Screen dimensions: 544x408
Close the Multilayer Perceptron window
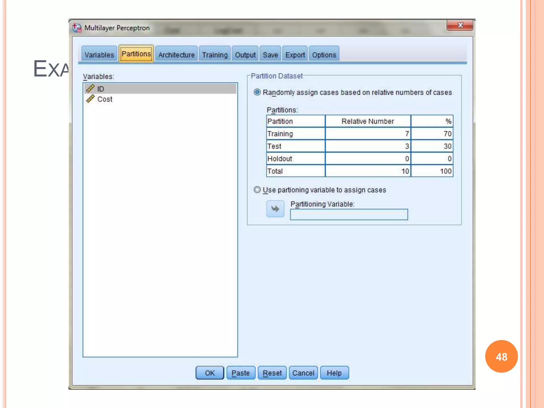click(x=460, y=25)
